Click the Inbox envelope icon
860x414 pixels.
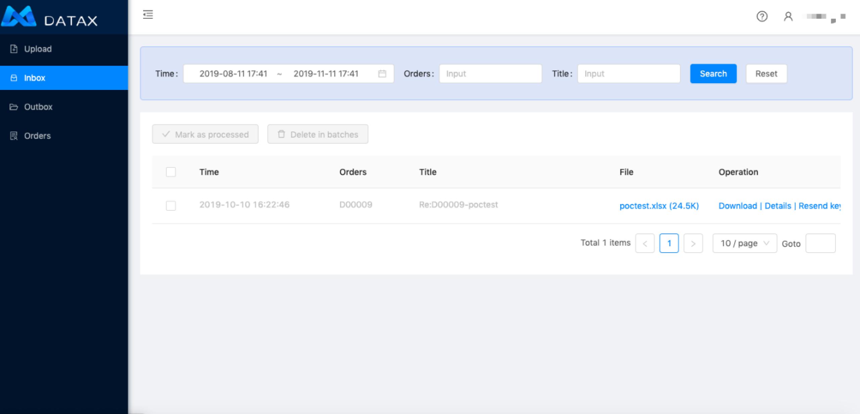tap(13, 77)
